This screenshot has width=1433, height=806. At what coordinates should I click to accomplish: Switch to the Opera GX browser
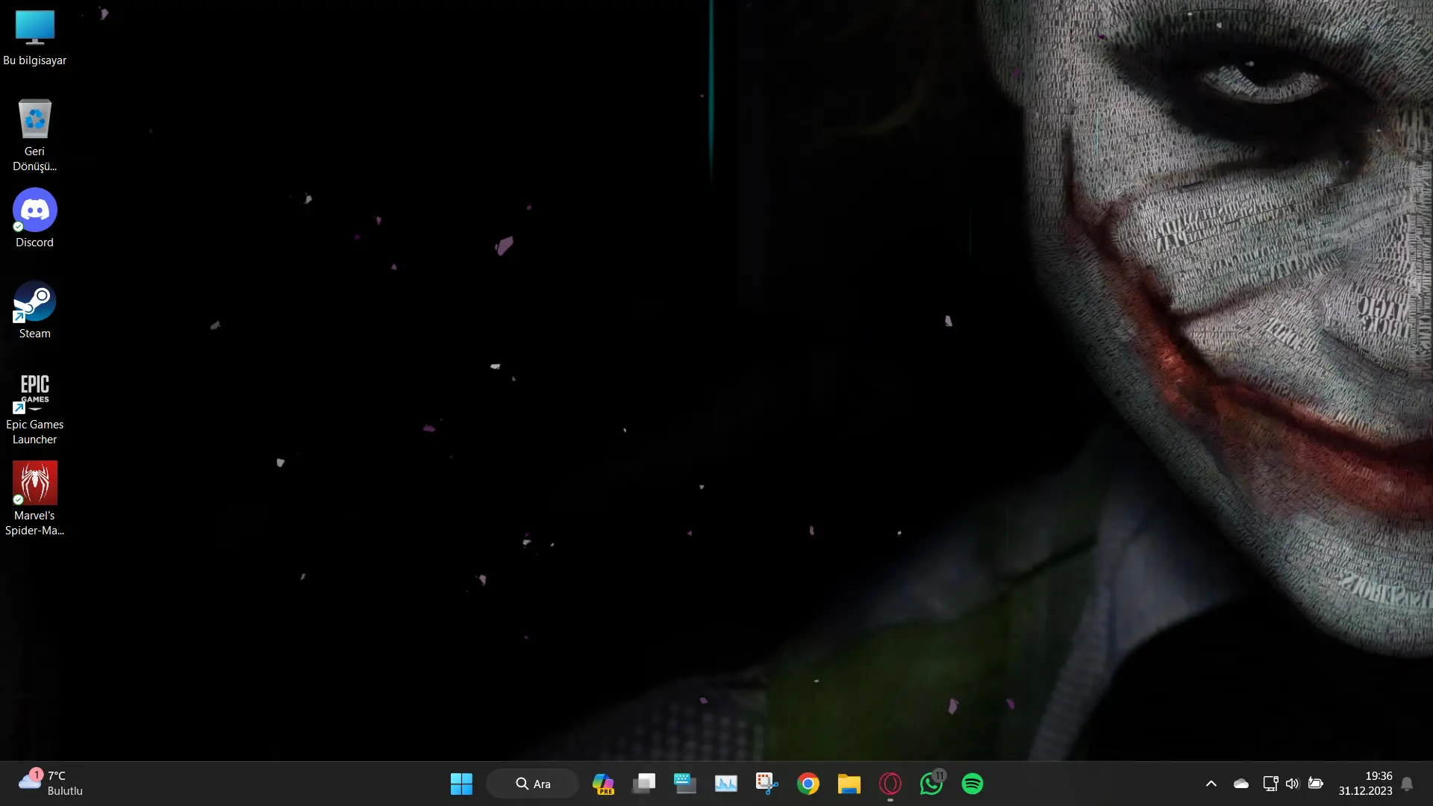[890, 784]
